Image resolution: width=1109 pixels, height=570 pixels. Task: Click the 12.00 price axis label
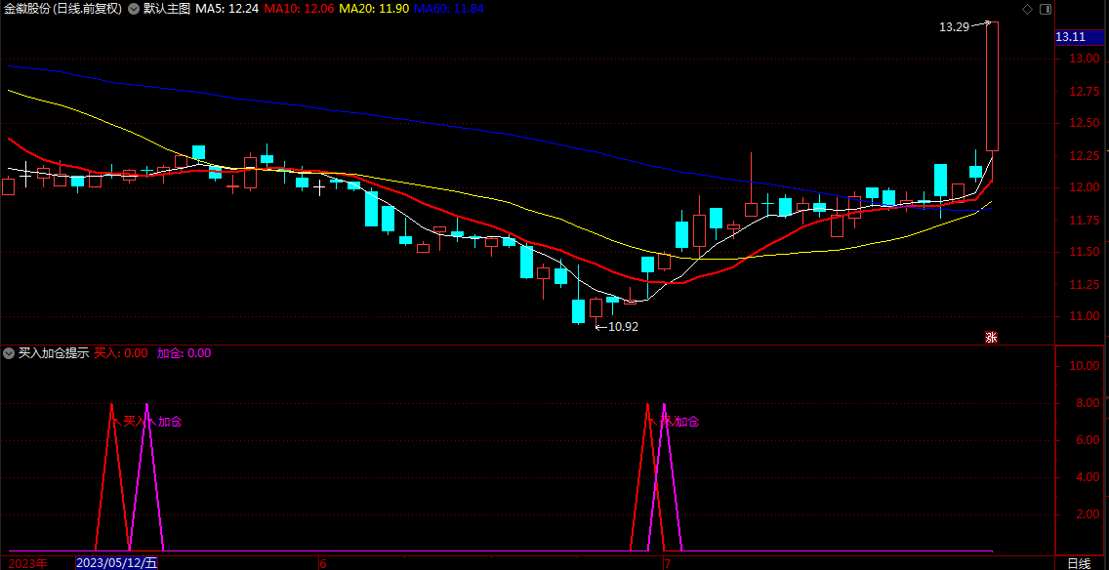pyautogui.click(x=1085, y=187)
